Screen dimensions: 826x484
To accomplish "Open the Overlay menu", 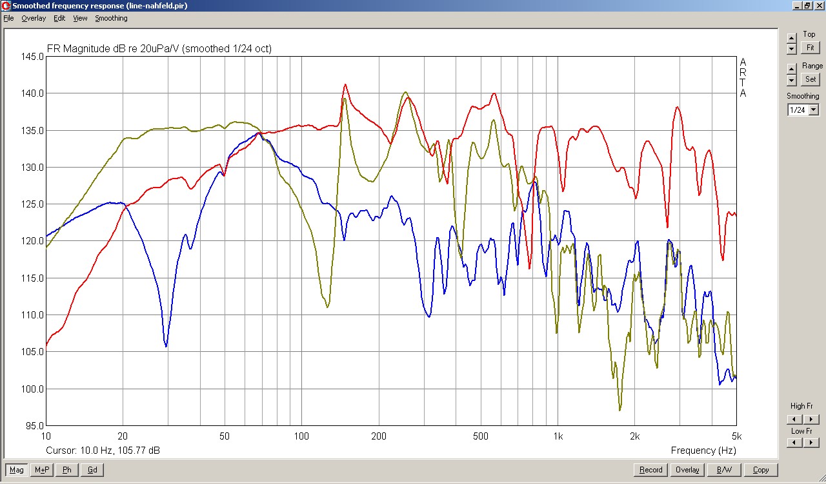I will pyautogui.click(x=34, y=18).
